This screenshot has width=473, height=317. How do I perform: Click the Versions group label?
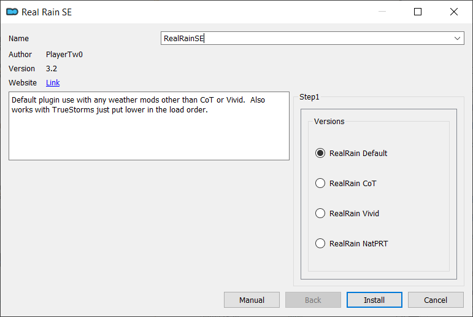(x=329, y=122)
